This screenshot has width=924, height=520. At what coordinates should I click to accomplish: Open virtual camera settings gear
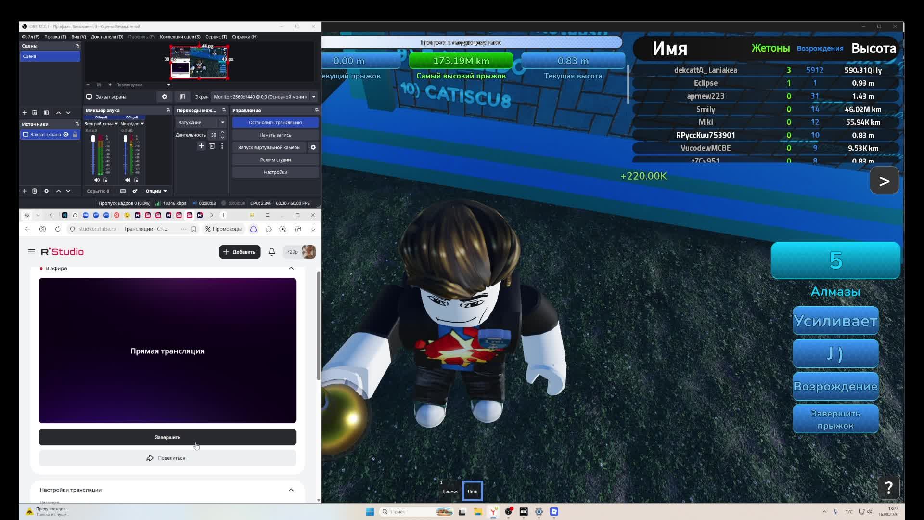click(x=313, y=147)
